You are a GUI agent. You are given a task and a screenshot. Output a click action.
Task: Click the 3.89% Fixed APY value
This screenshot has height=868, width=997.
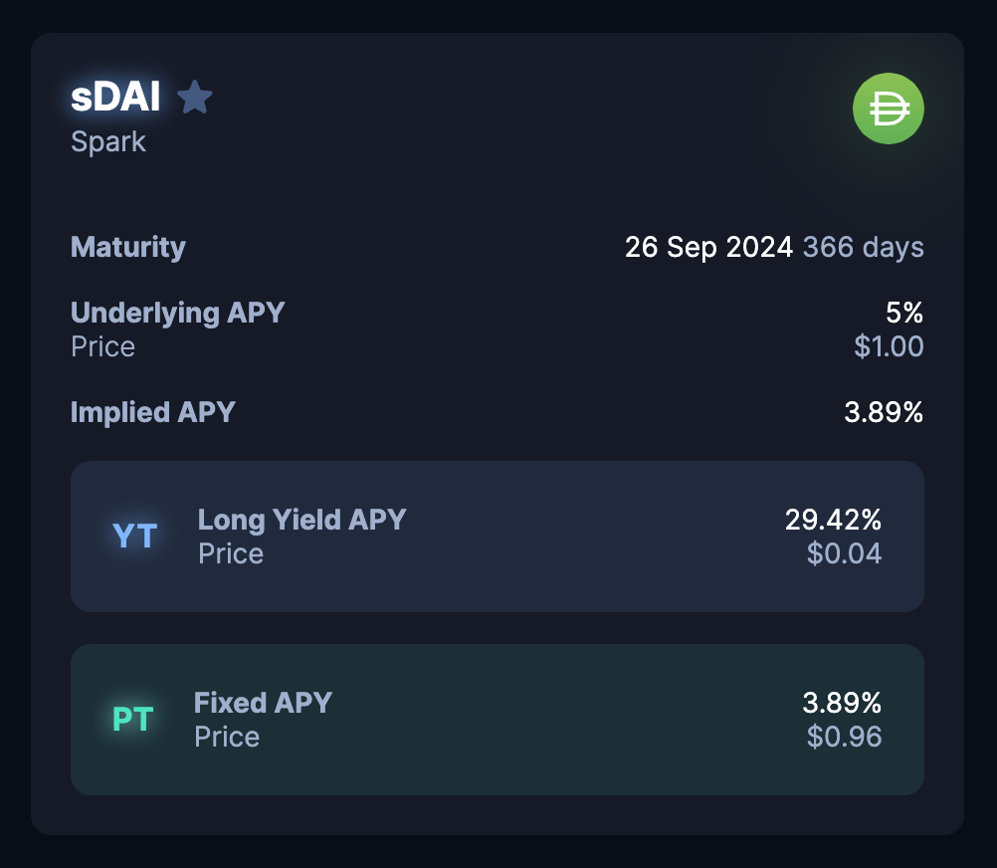pos(842,703)
